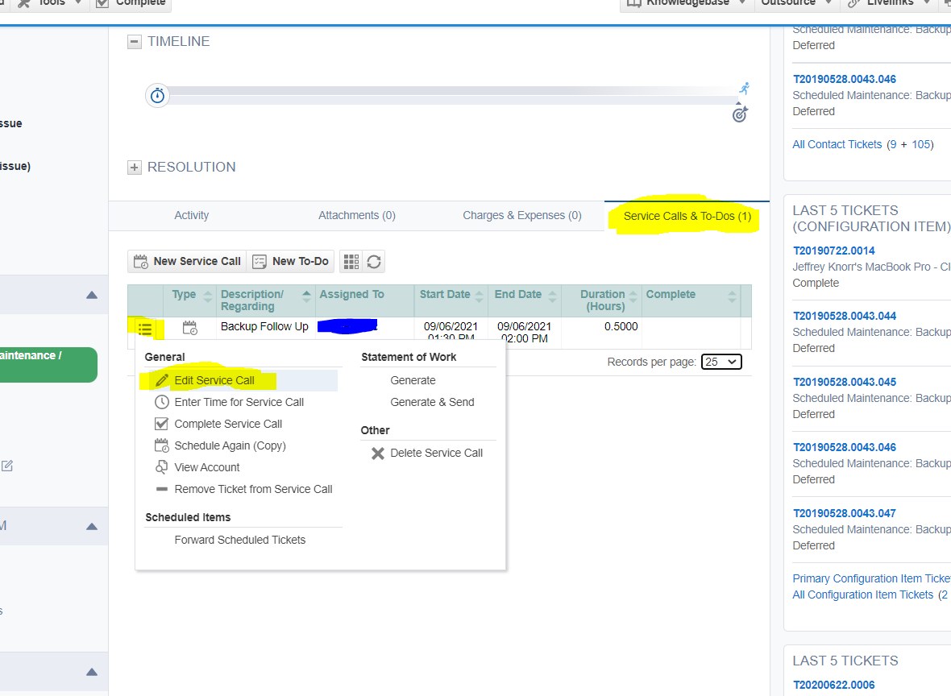Open the Records per page dropdown

coord(721,362)
